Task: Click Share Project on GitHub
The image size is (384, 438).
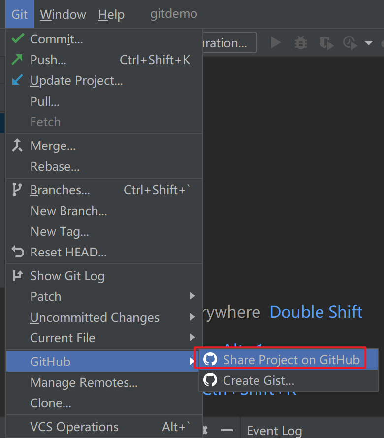Action: pos(288,360)
